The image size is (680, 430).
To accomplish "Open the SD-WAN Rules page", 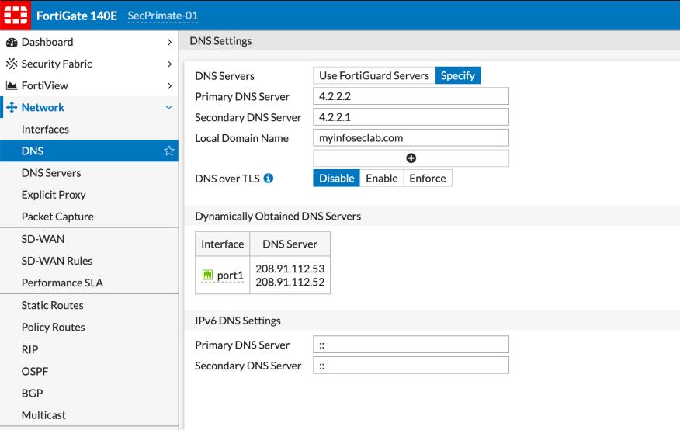I will point(89,261).
